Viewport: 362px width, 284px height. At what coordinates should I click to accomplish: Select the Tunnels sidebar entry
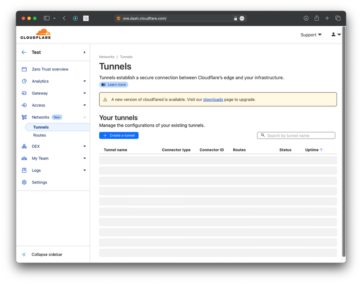(x=41, y=127)
